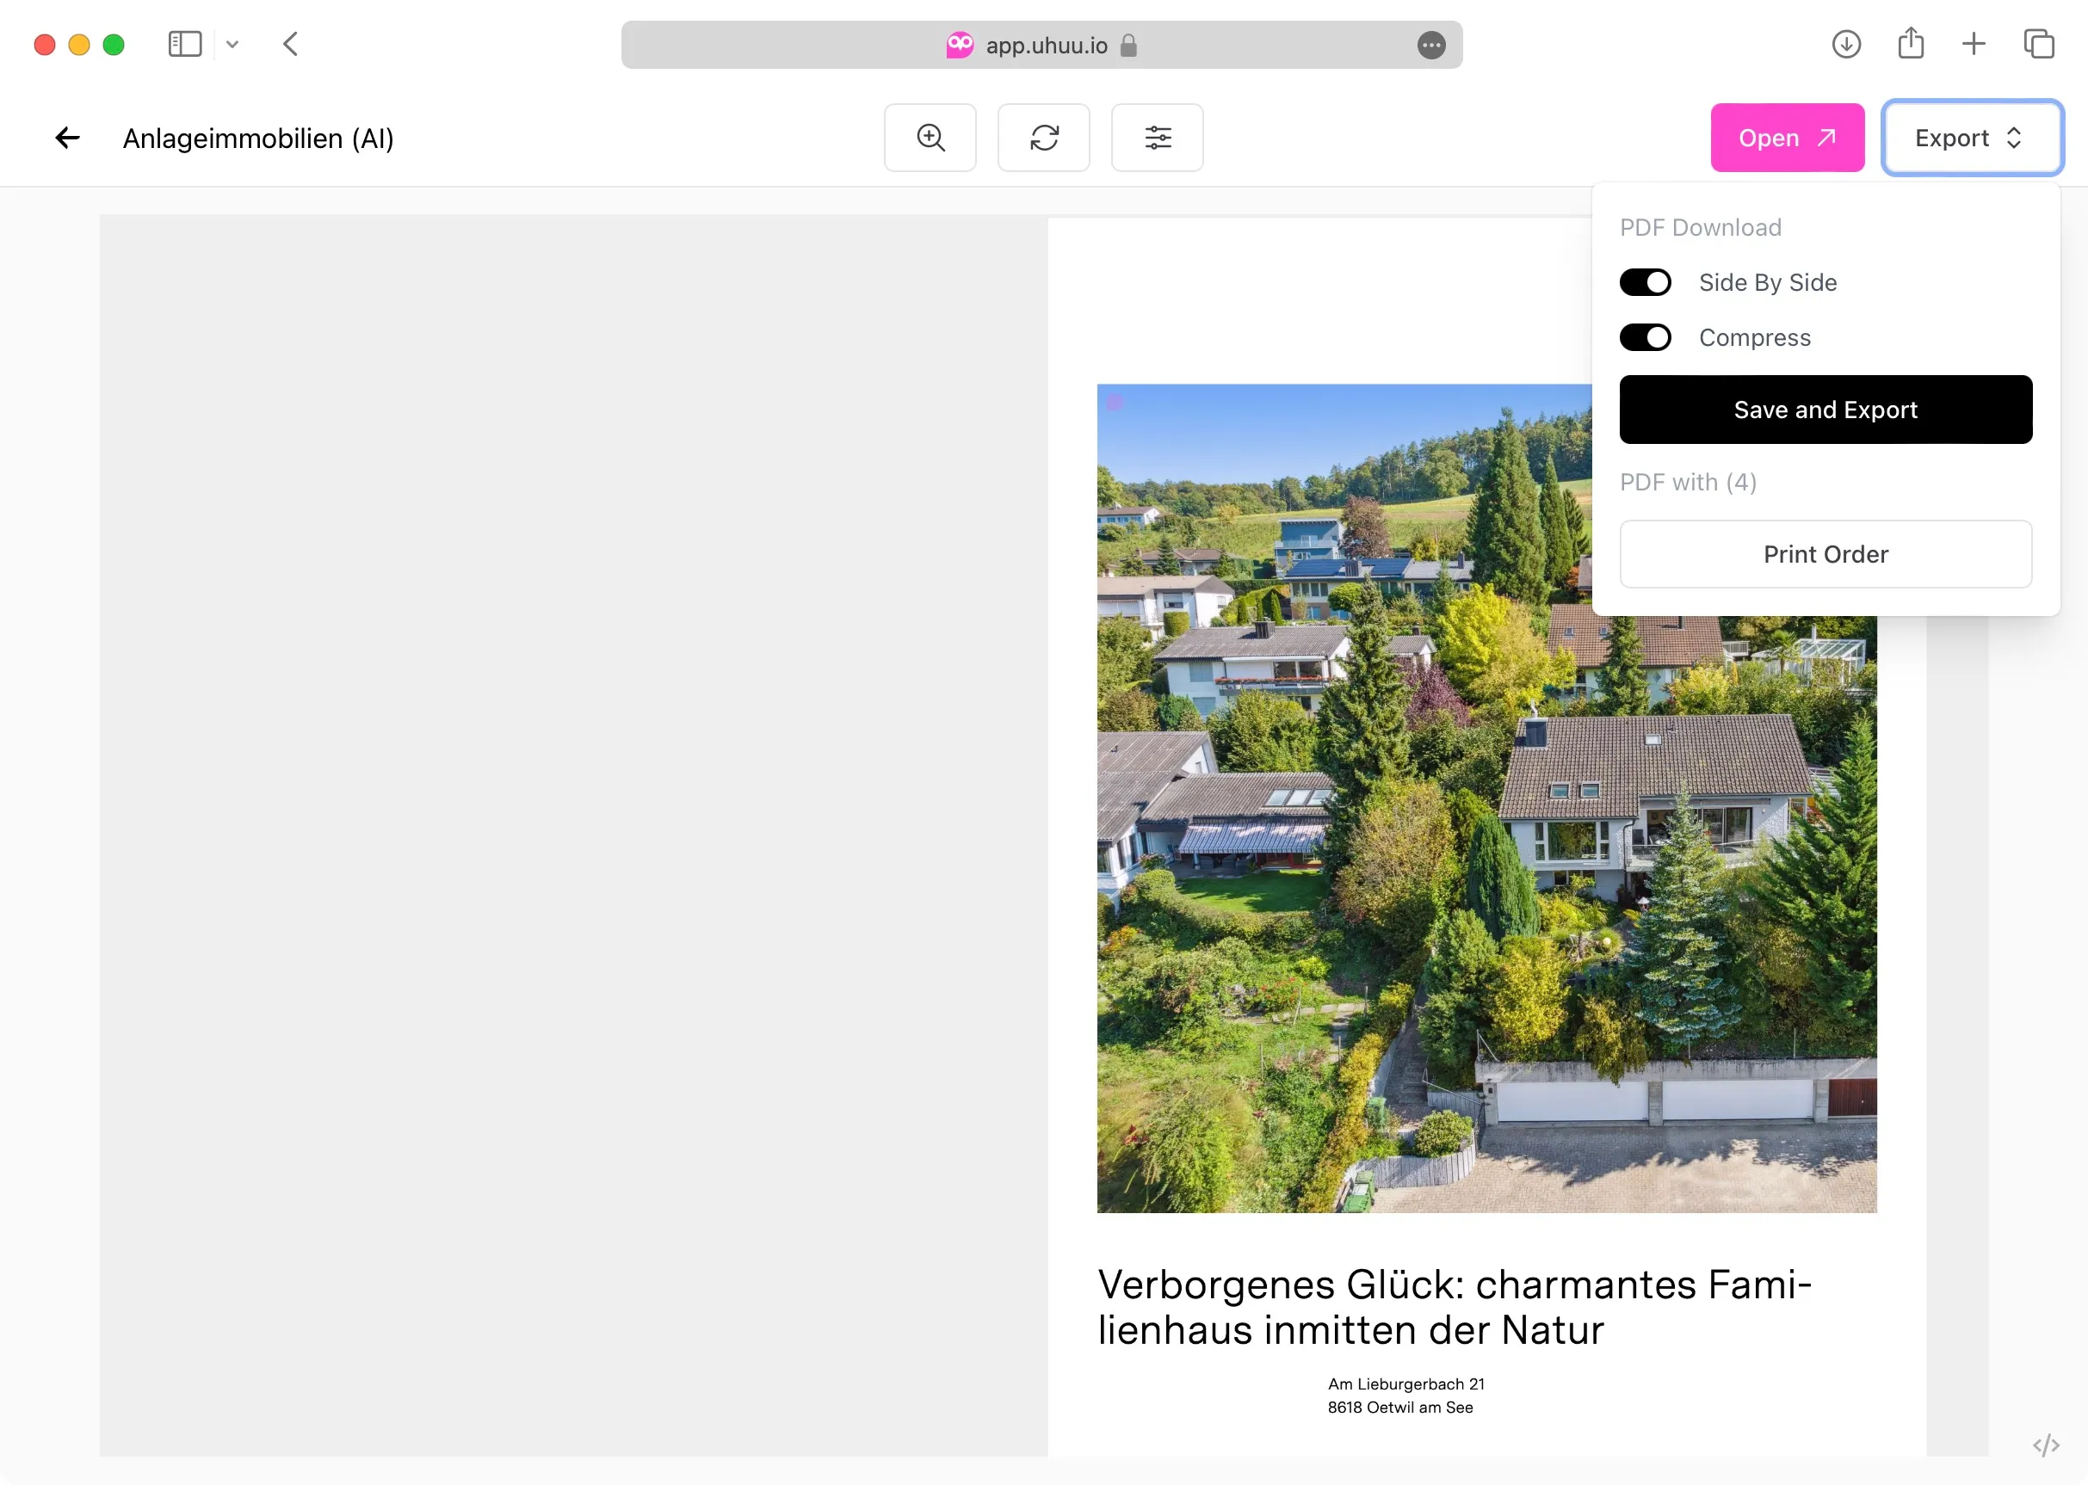Collapse the Export dropdown
Image resolution: width=2088 pixels, height=1485 pixels.
point(1972,138)
